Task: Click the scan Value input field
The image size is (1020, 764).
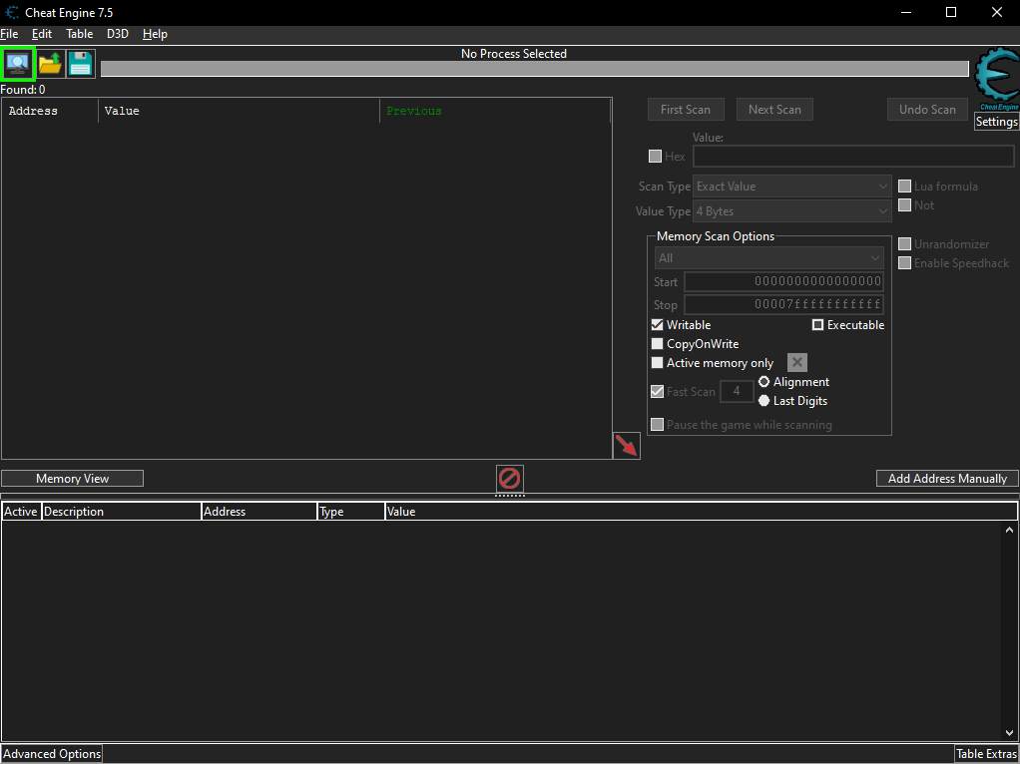Action: click(853, 157)
